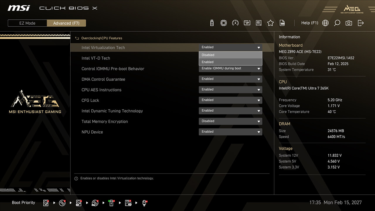
Task: Open the CFG Lock dropdown
Action: point(230,100)
